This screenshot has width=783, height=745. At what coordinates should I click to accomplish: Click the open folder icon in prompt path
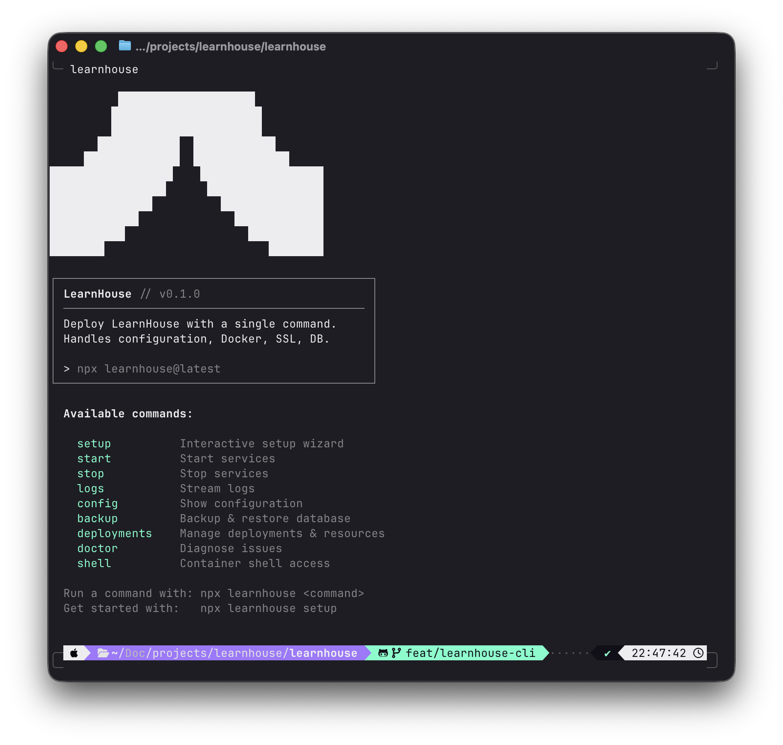tap(103, 653)
